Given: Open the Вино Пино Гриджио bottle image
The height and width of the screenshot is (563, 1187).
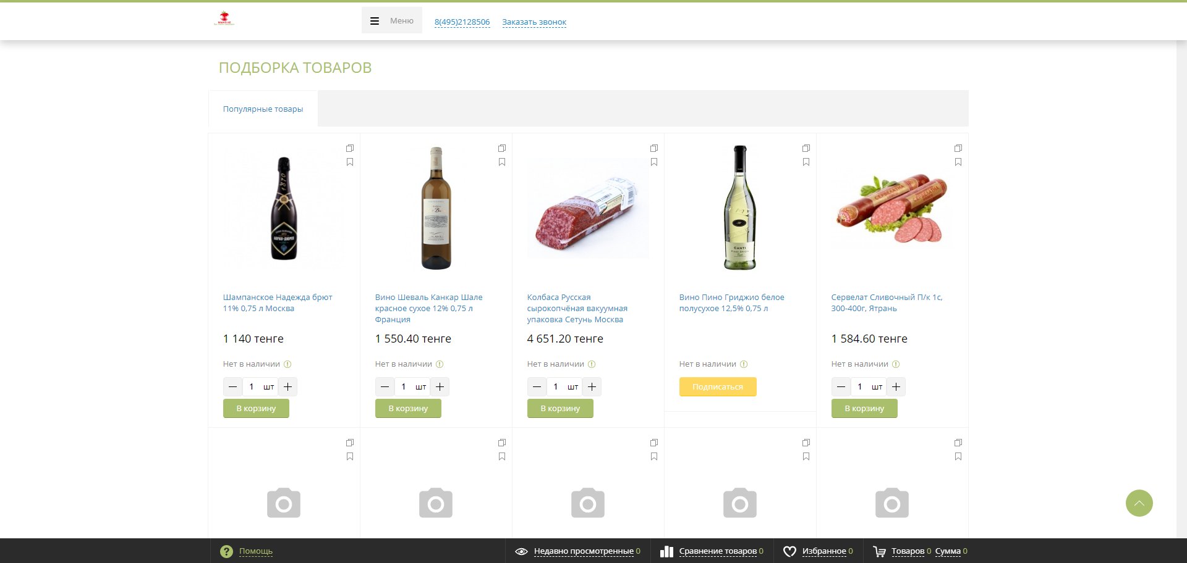Looking at the screenshot, I should 740,208.
